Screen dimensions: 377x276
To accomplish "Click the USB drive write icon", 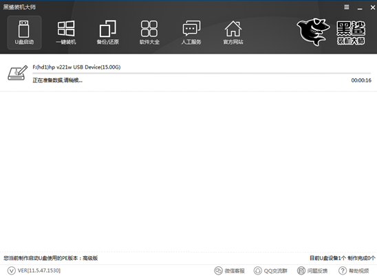I will coord(18,73).
